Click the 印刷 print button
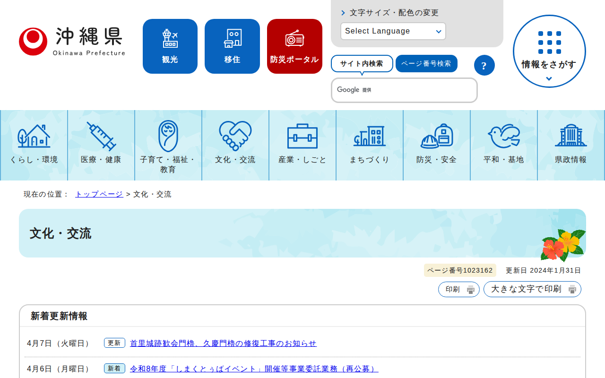 [459, 289]
